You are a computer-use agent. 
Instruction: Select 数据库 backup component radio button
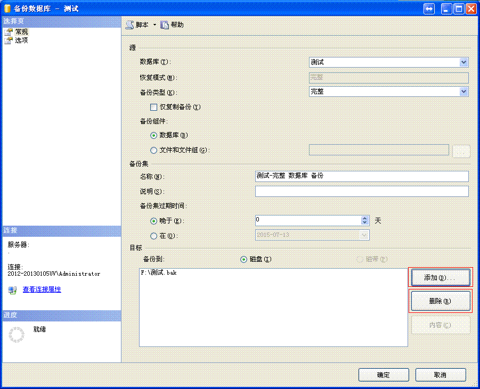[154, 135]
